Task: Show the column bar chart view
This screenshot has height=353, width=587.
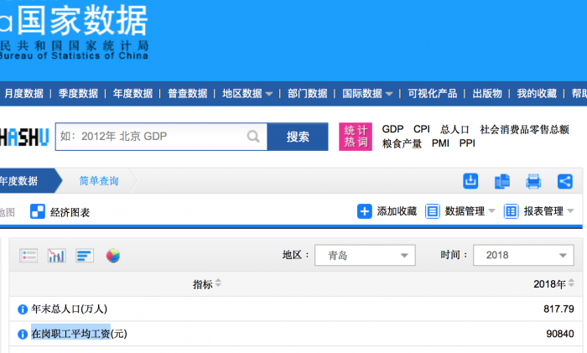Action: [56, 256]
